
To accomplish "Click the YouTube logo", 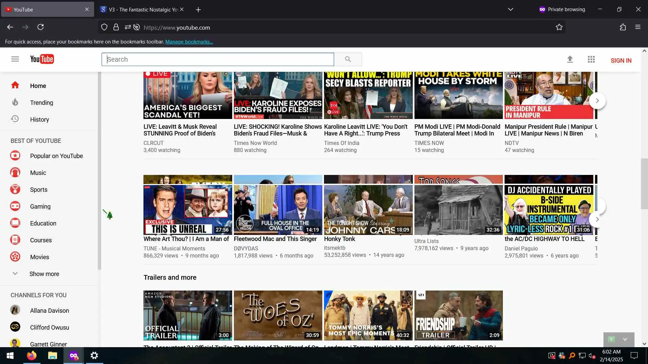I will pyautogui.click(x=42, y=59).
